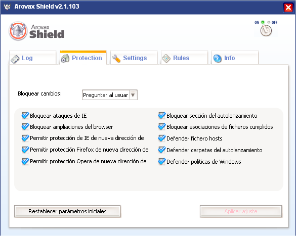Click the Rules tab diamond icon

click(x=166, y=59)
